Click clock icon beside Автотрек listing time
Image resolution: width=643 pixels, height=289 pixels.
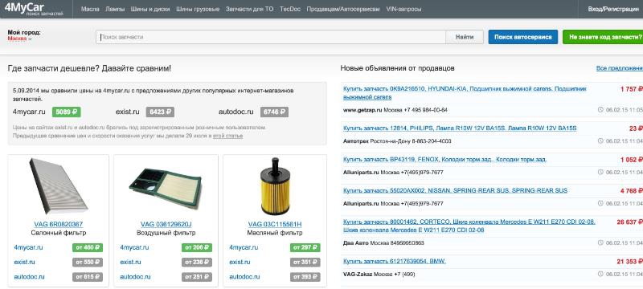click(600, 140)
